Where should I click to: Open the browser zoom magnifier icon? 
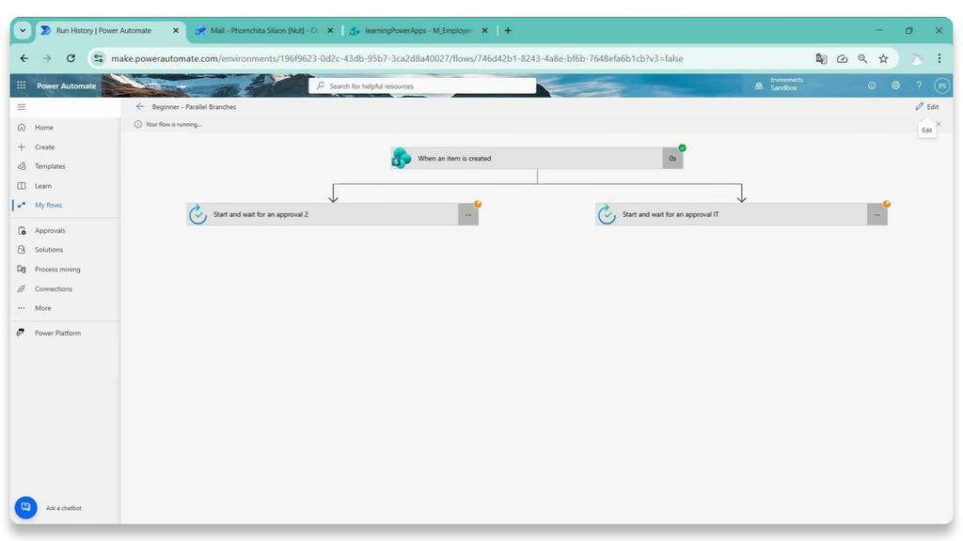click(x=862, y=58)
